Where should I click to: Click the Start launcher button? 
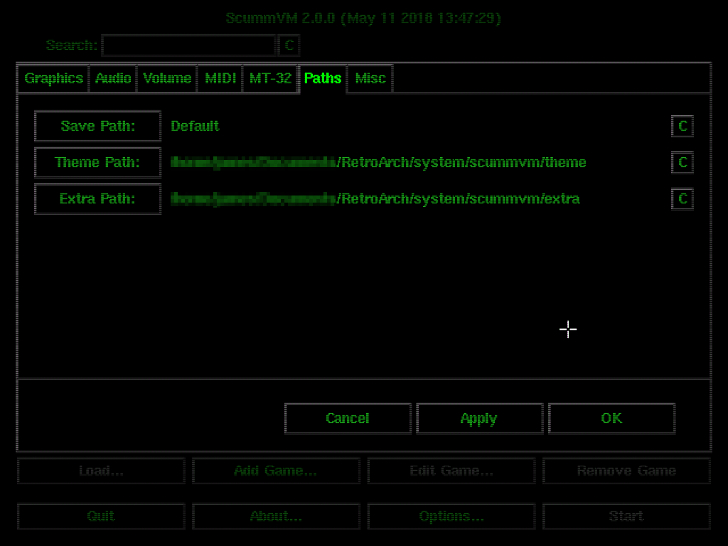(x=626, y=516)
